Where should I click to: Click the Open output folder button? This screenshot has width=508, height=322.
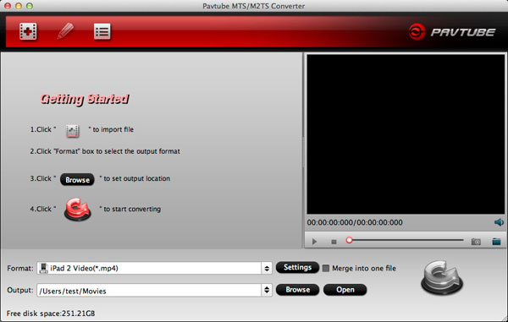[345, 290]
